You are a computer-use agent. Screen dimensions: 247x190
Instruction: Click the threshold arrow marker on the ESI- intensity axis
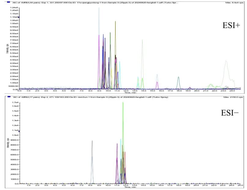[19, 131]
